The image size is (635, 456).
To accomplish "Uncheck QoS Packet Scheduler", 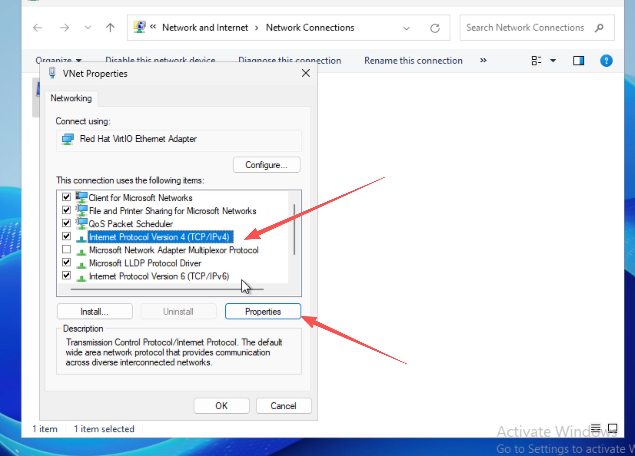I will 66,223.
